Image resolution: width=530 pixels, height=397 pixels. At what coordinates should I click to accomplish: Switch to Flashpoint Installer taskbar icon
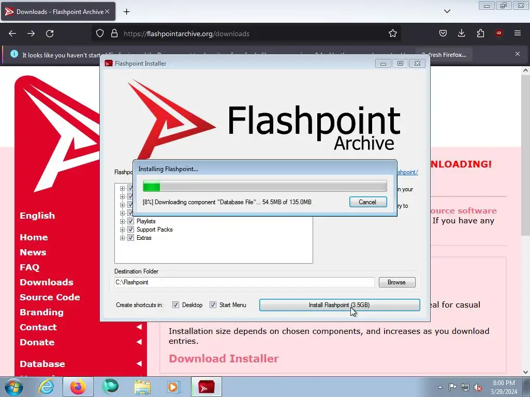207,387
